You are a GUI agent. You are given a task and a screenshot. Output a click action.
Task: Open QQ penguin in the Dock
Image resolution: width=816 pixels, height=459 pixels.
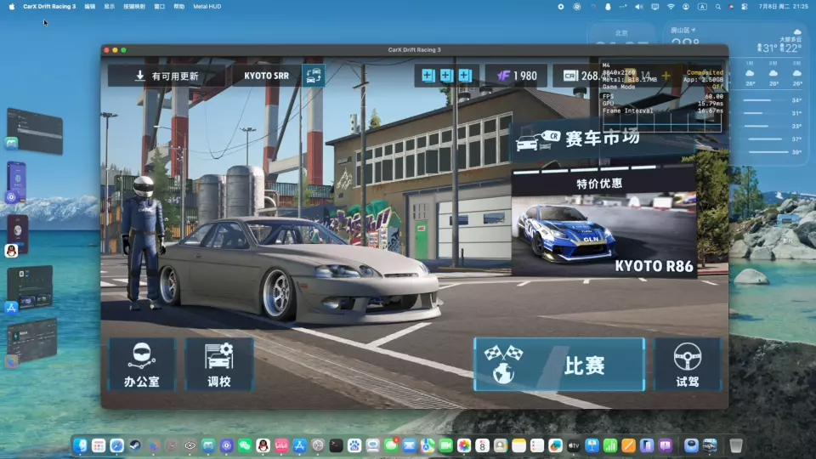pyautogui.click(x=263, y=445)
